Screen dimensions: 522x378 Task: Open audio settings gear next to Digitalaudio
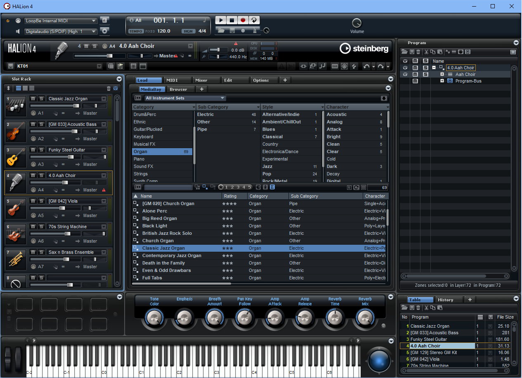tap(105, 31)
